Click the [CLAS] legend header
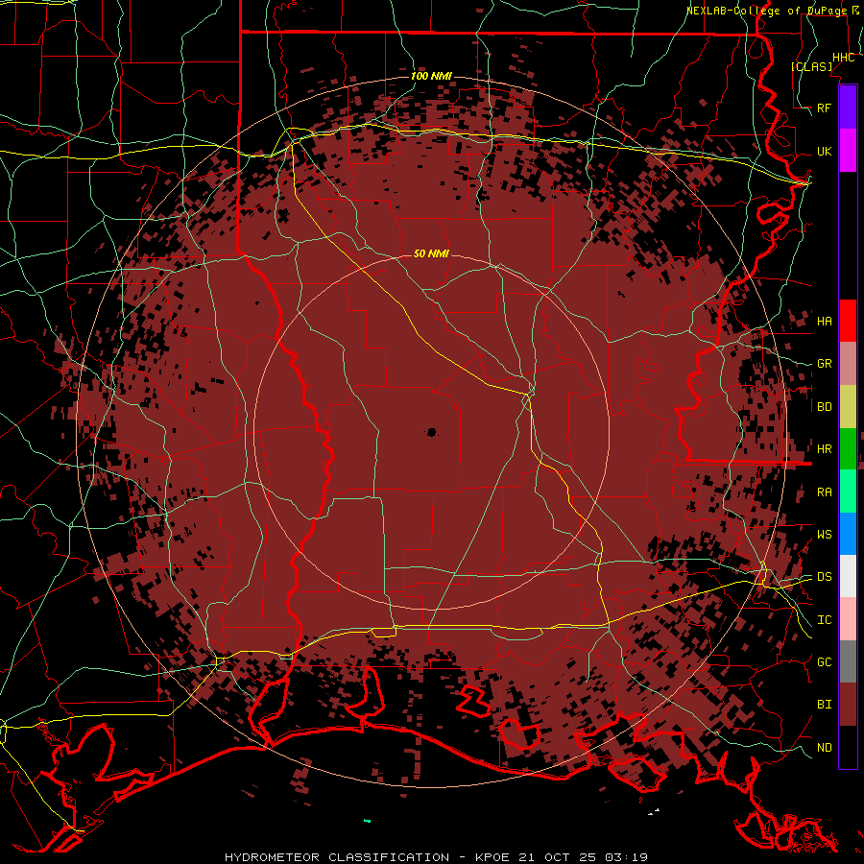864x864 pixels. click(811, 67)
